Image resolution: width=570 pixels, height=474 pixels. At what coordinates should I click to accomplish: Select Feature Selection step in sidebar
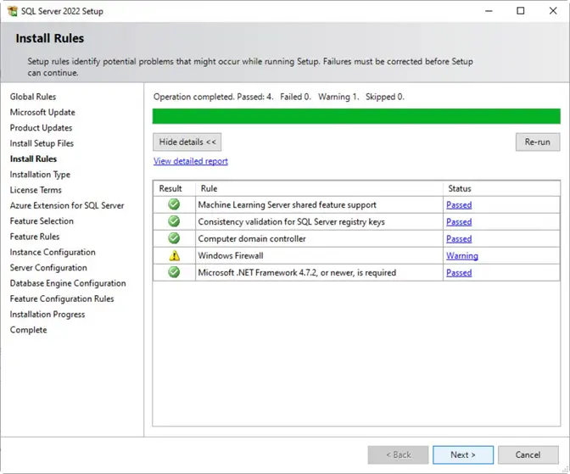(42, 221)
